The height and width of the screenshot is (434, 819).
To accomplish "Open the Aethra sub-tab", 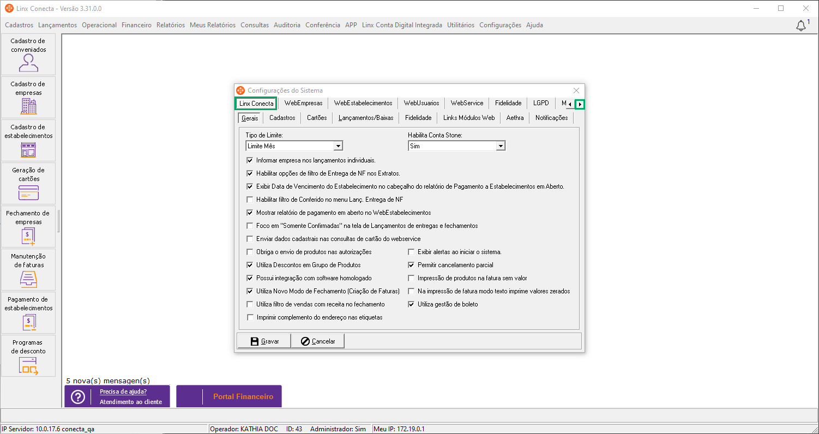I will click(x=515, y=118).
